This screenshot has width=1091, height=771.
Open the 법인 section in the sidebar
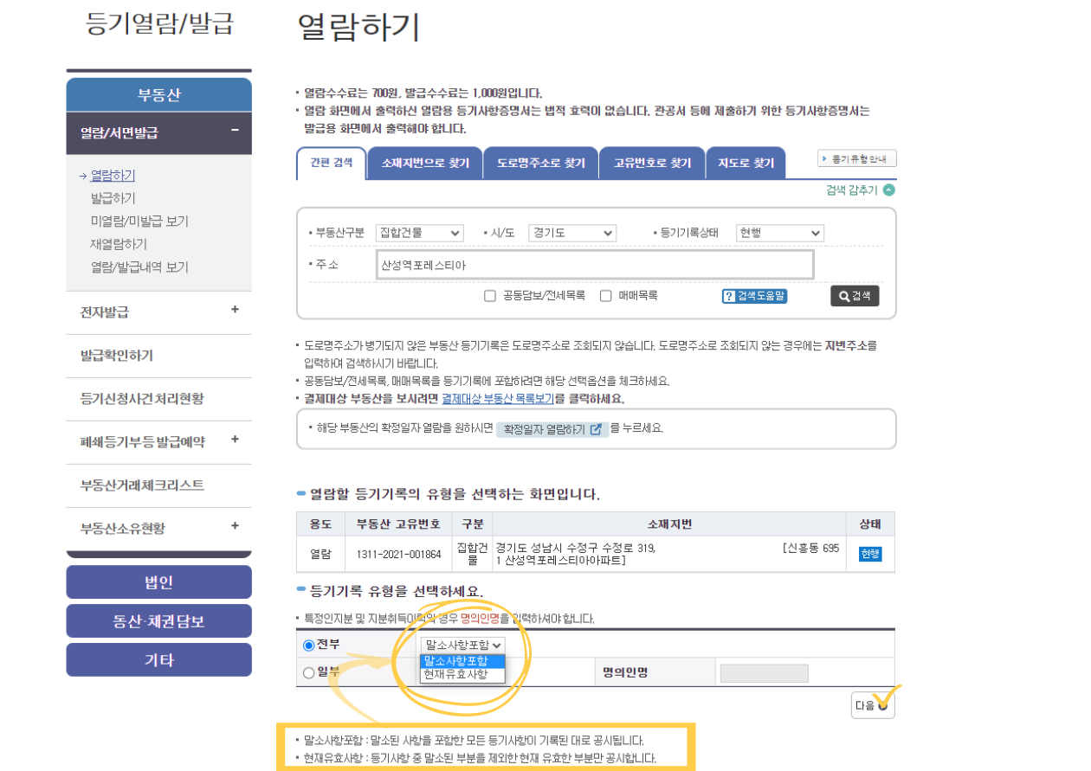(158, 581)
